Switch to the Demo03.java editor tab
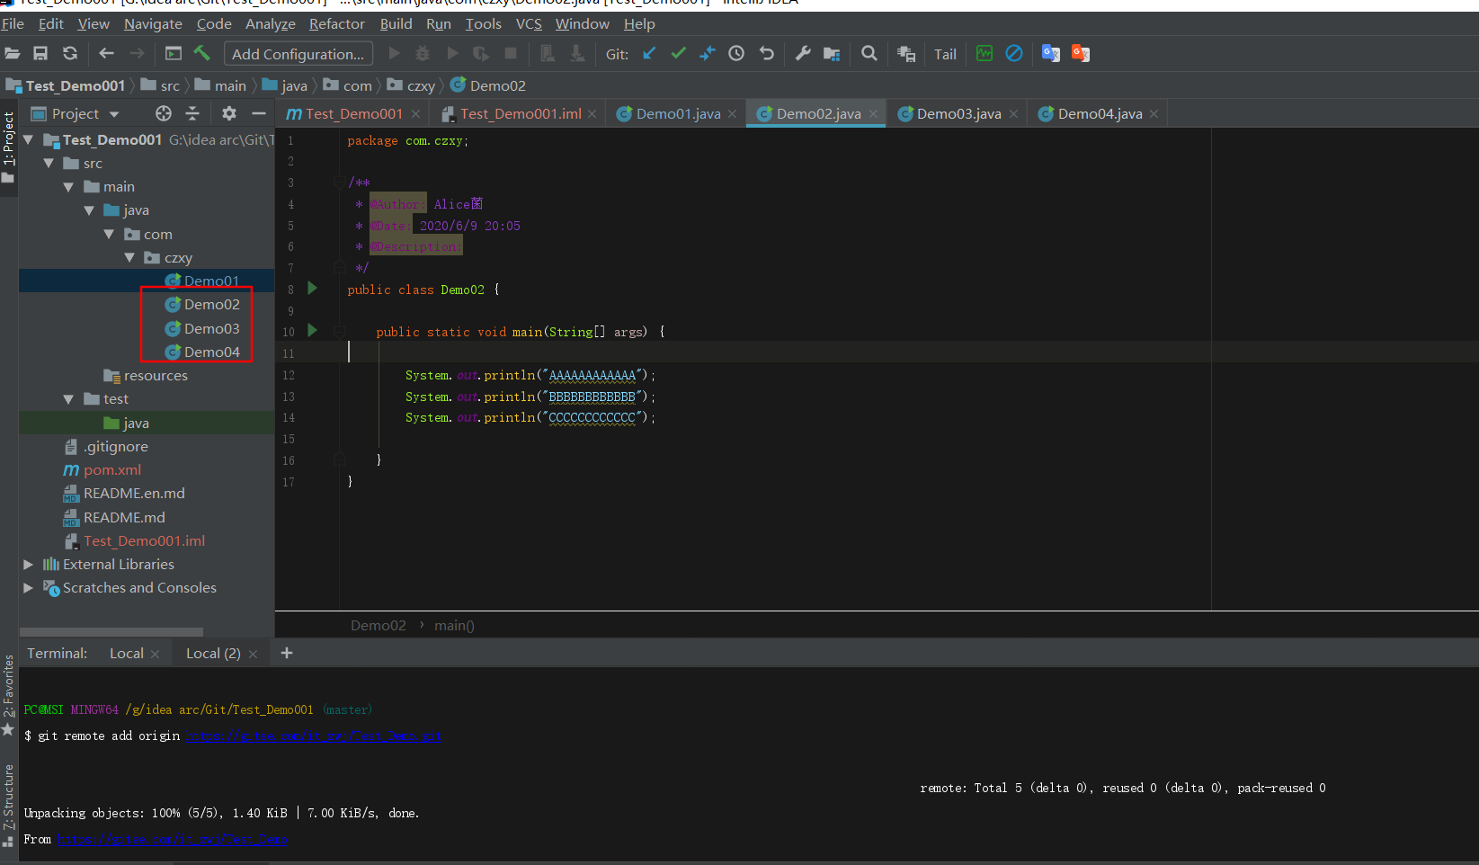This screenshot has width=1479, height=865. pos(958,113)
